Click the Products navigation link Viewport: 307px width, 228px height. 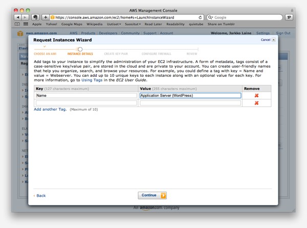pyautogui.click(x=88, y=33)
